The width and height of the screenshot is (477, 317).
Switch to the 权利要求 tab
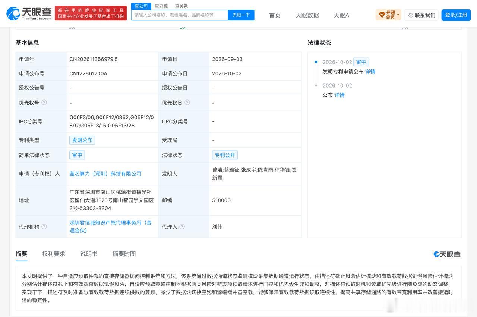[54, 254]
